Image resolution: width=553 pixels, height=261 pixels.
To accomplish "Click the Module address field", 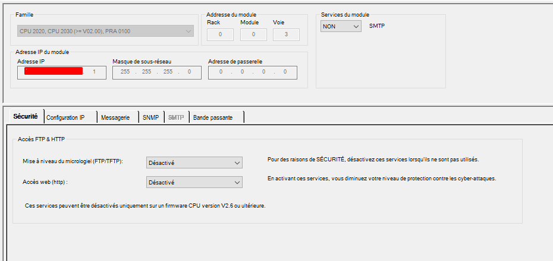I will pyautogui.click(x=254, y=35).
